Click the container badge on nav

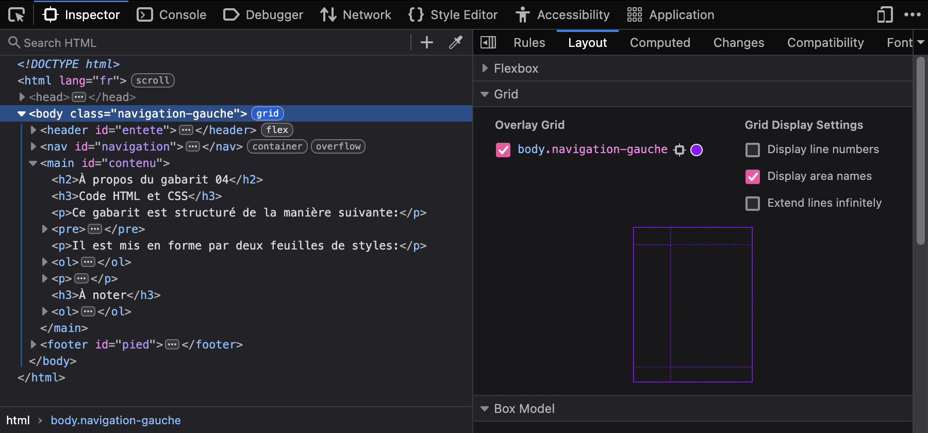point(277,146)
